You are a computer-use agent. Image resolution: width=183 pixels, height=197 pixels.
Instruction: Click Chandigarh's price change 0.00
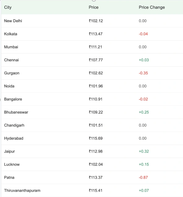click(x=143, y=125)
